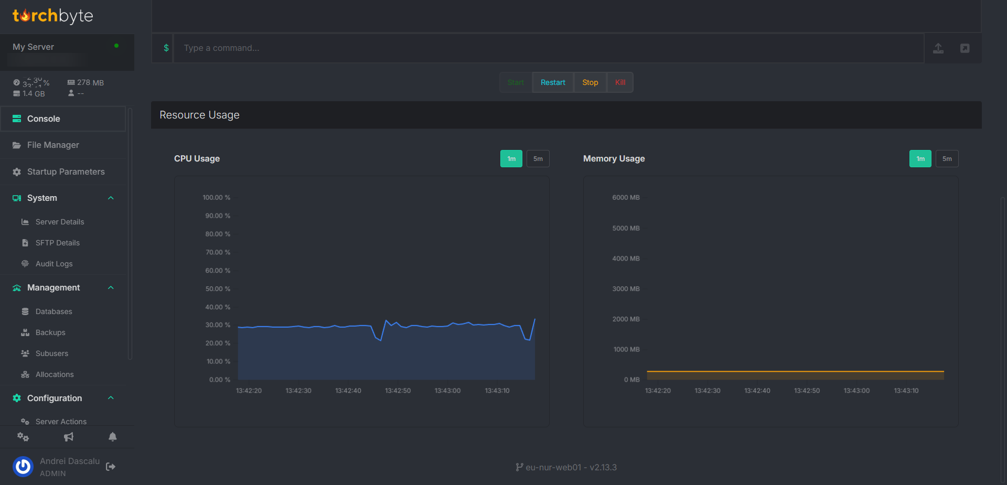Click the user avatar power icon

23,466
